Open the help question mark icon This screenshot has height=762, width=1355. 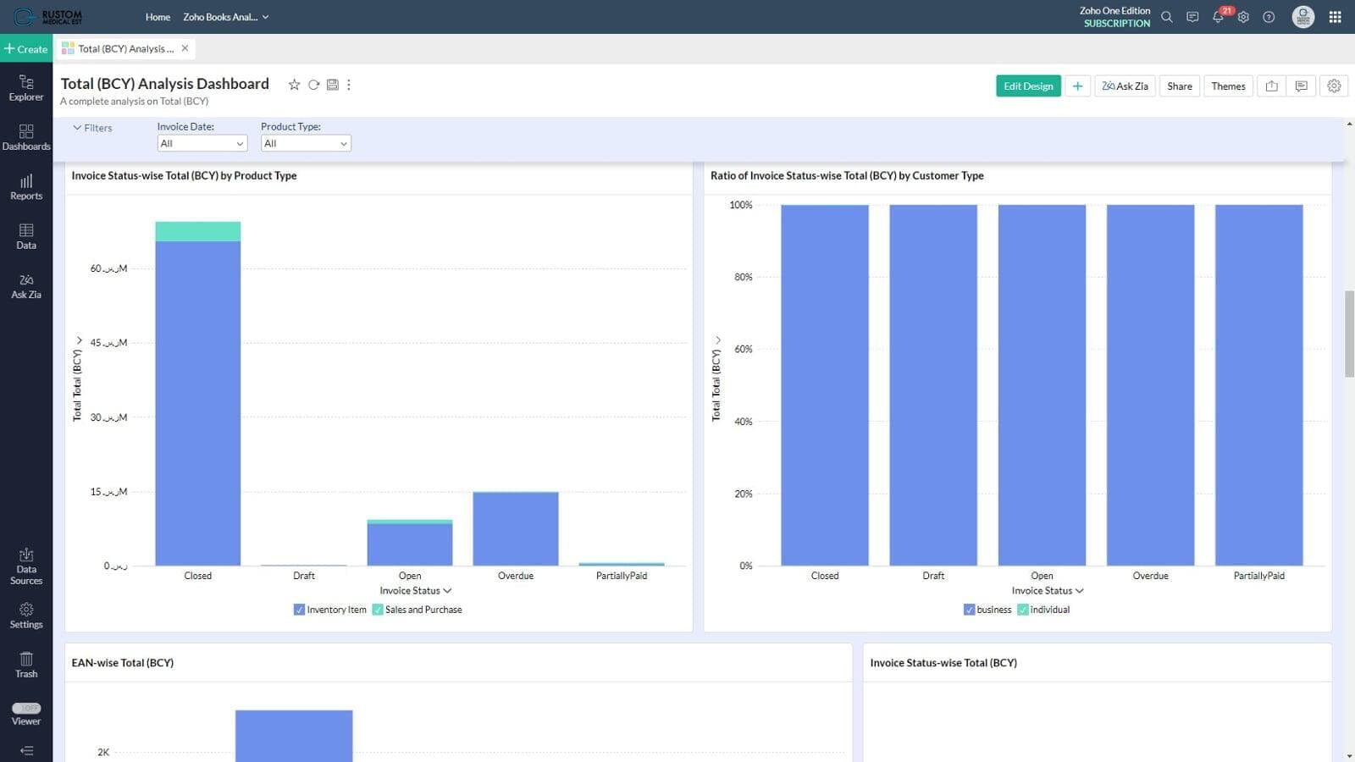[x=1269, y=17]
